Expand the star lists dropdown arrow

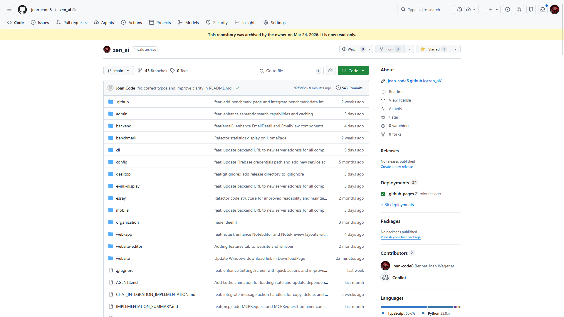pos(456,49)
